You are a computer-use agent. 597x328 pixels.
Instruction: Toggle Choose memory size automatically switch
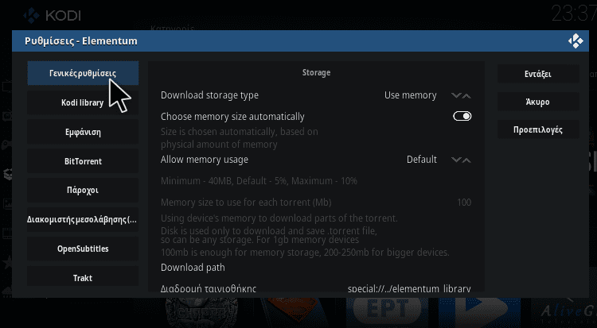pyautogui.click(x=462, y=116)
